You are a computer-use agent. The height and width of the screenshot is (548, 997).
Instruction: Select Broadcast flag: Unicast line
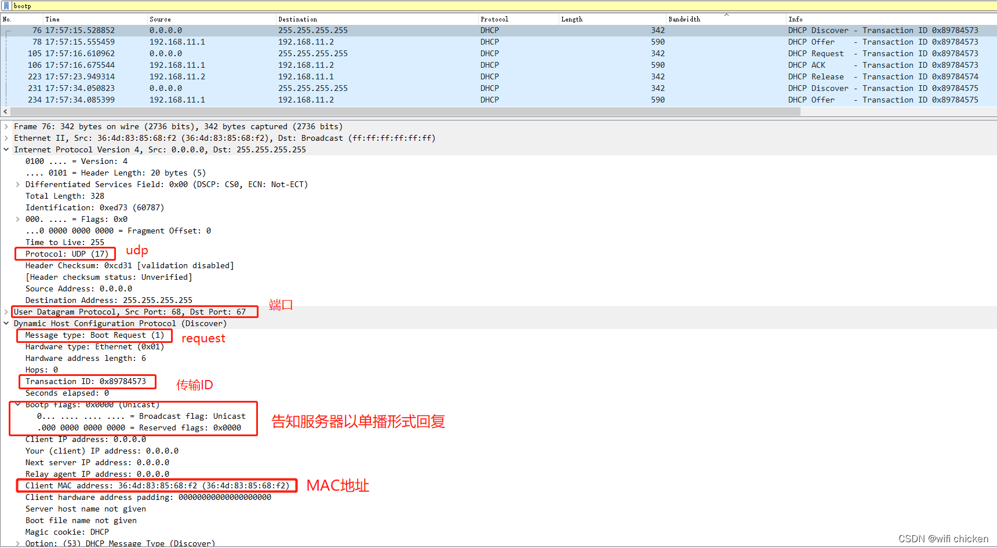141,416
